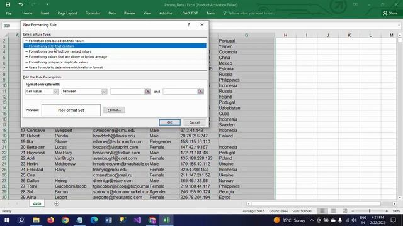Image resolution: width=403 pixels, height=226 pixels.
Task: Open the notification center icon
Action: tap(393, 220)
